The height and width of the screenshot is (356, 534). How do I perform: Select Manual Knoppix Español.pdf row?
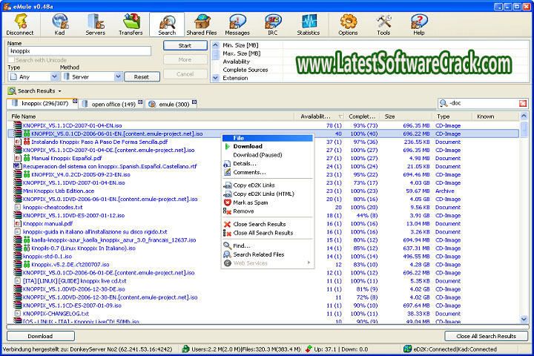click(x=263, y=159)
